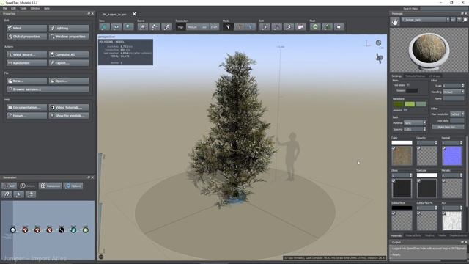This screenshot has width=469, height=264.
Task: Click the first Scene toolbar icon
Action: (x=143, y=27)
